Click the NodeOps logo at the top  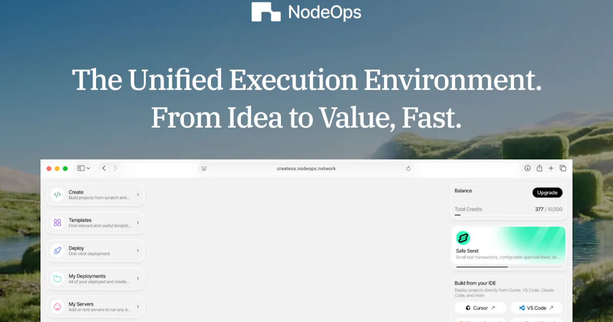(x=306, y=12)
